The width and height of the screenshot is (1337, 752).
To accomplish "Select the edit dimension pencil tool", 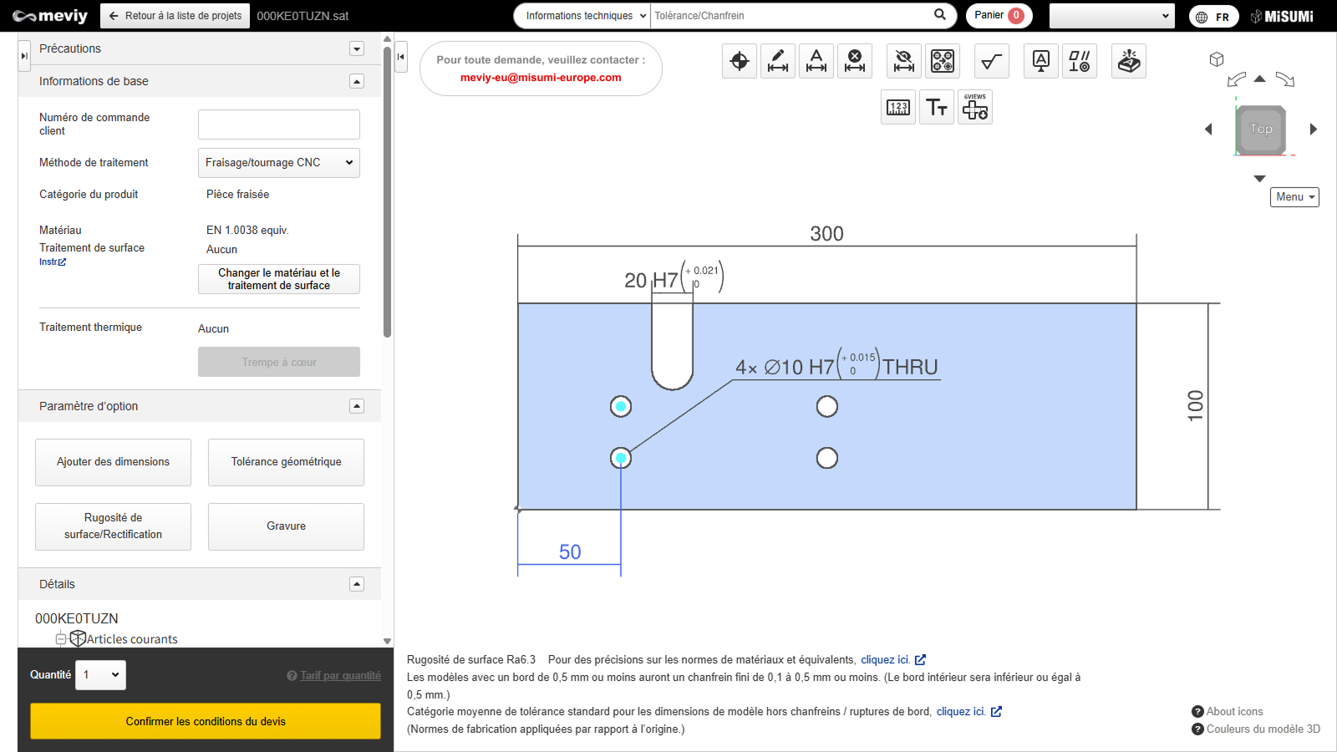I will click(x=778, y=61).
